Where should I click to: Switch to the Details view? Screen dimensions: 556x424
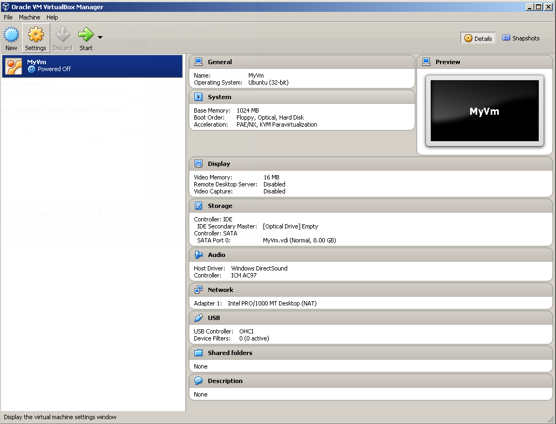[x=478, y=38]
